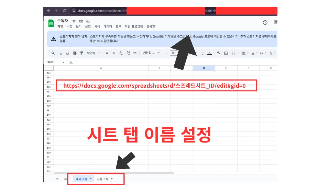This screenshot has width=330, height=185.
Task: Select the paint format roller tool
Action: pyautogui.click(x=81, y=53)
